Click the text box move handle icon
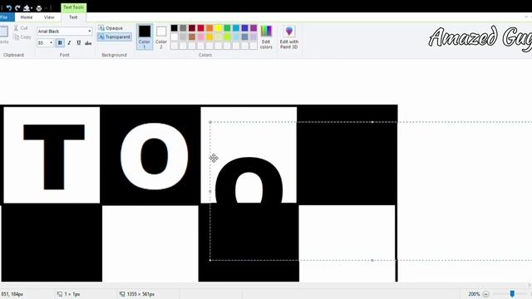The width and height of the screenshot is (532, 299). click(214, 158)
